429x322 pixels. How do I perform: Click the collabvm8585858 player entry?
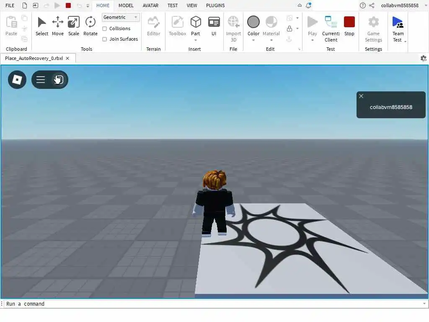pos(391,107)
